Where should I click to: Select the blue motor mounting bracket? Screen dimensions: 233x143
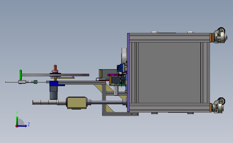(x=54, y=83)
